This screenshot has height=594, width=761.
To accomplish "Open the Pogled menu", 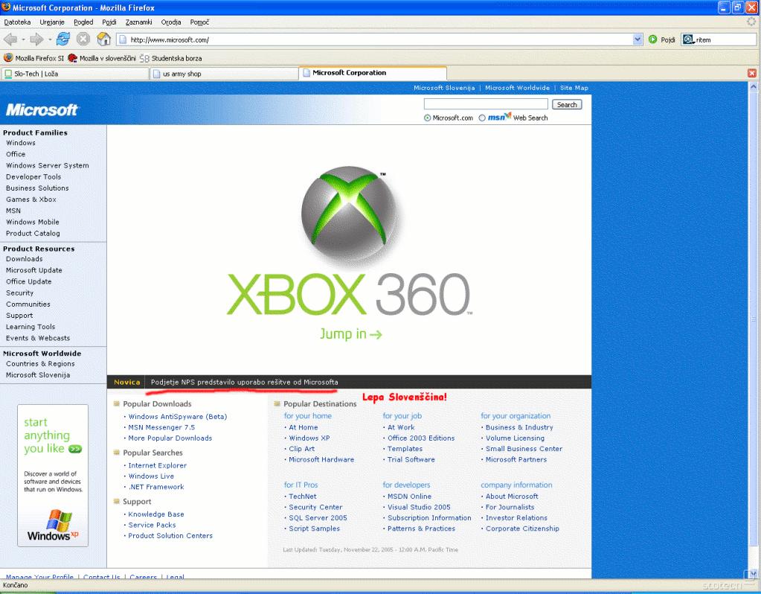I will (x=83, y=22).
